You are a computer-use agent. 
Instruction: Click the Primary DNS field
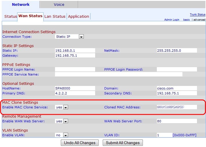[x=75, y=93]
